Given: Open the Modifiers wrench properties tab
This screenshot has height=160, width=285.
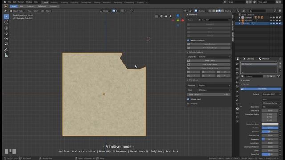Looking at the screenshot, I should (x=237, y=100).
